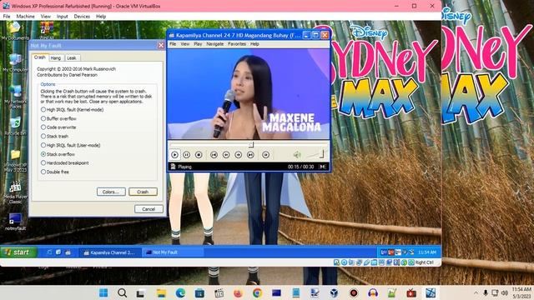
Task: Pause the video in Media Player Classic
Action: pos(187,155)
